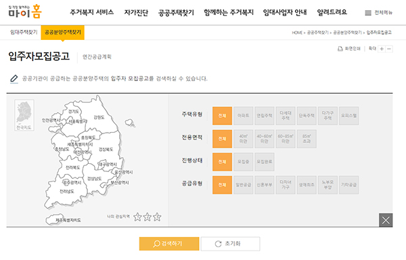The height and width of the screenshot is (260, 406).
Task: Toggle the 연립주택 housing type
Action: 265,116
